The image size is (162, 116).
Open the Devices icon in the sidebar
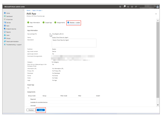point(5,23)
